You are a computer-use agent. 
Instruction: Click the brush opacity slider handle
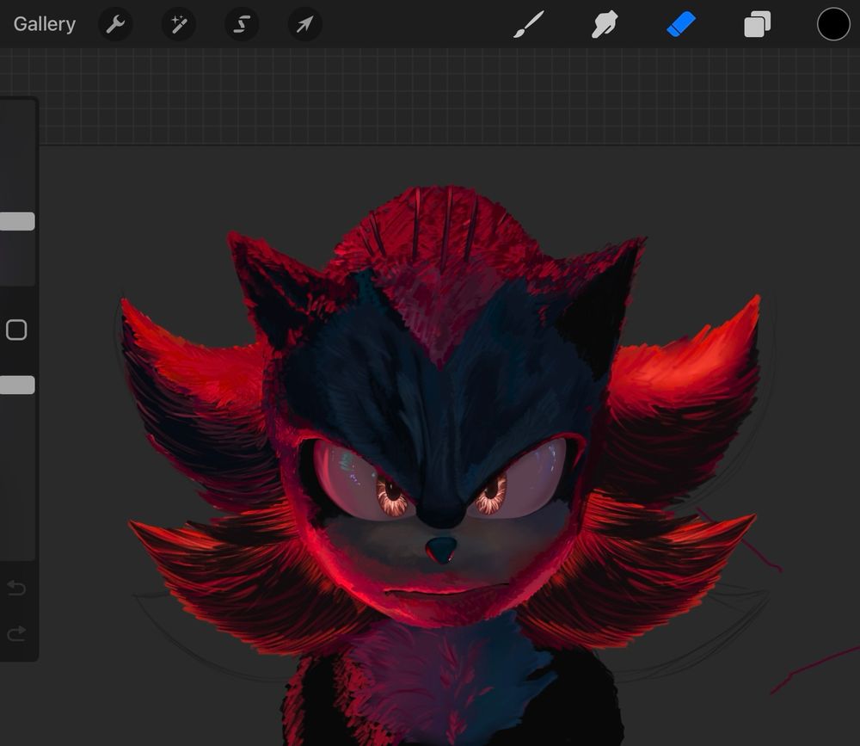click(x=16, y=385)
